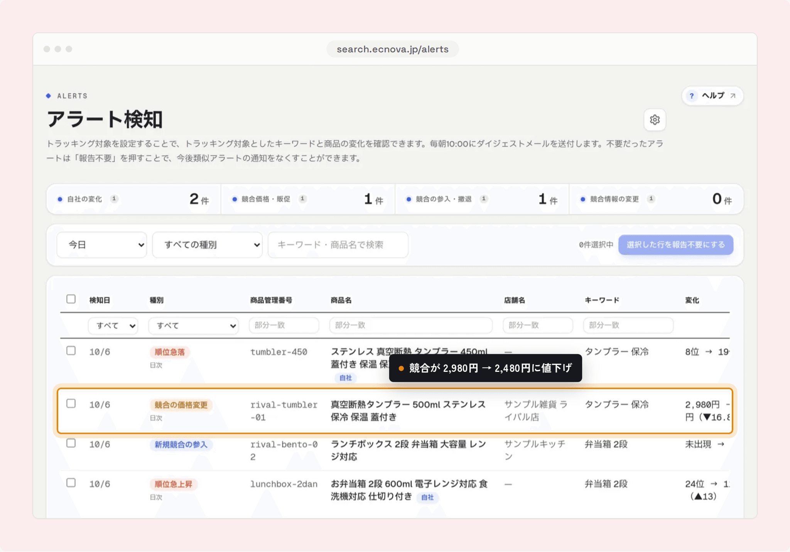
Task: Click info badge next to 競合情報の変更
Action: pos(651,199)
